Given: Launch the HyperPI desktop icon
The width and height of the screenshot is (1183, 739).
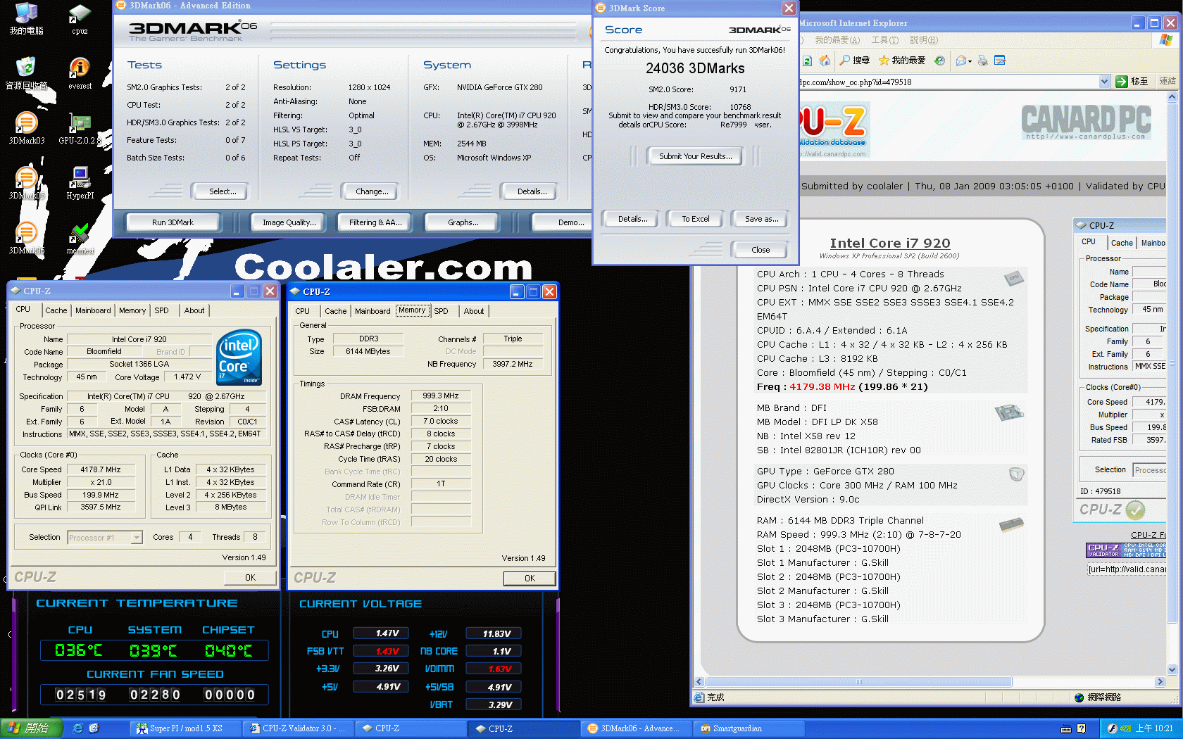Looking at the screenshot, I should point(80,183).
